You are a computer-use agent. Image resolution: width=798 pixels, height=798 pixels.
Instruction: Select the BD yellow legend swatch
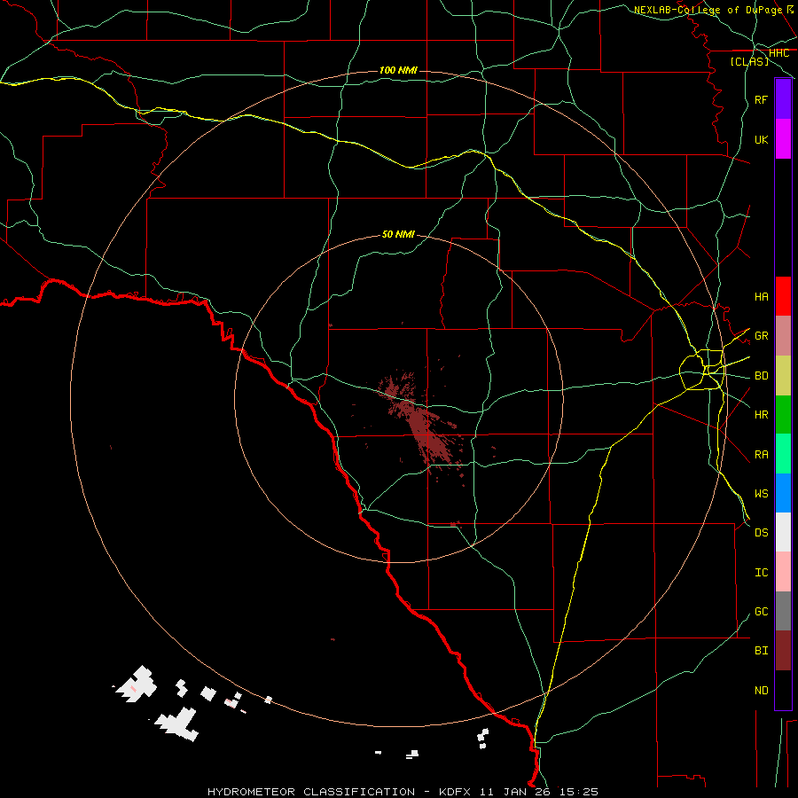[x=783, y=376]
